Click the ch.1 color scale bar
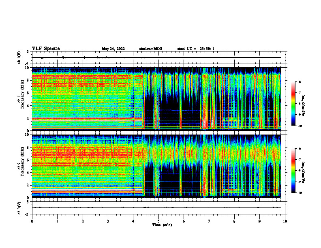The height and width of the screenshot is (248, 321). pyautogui.click(x=293, y=104)
